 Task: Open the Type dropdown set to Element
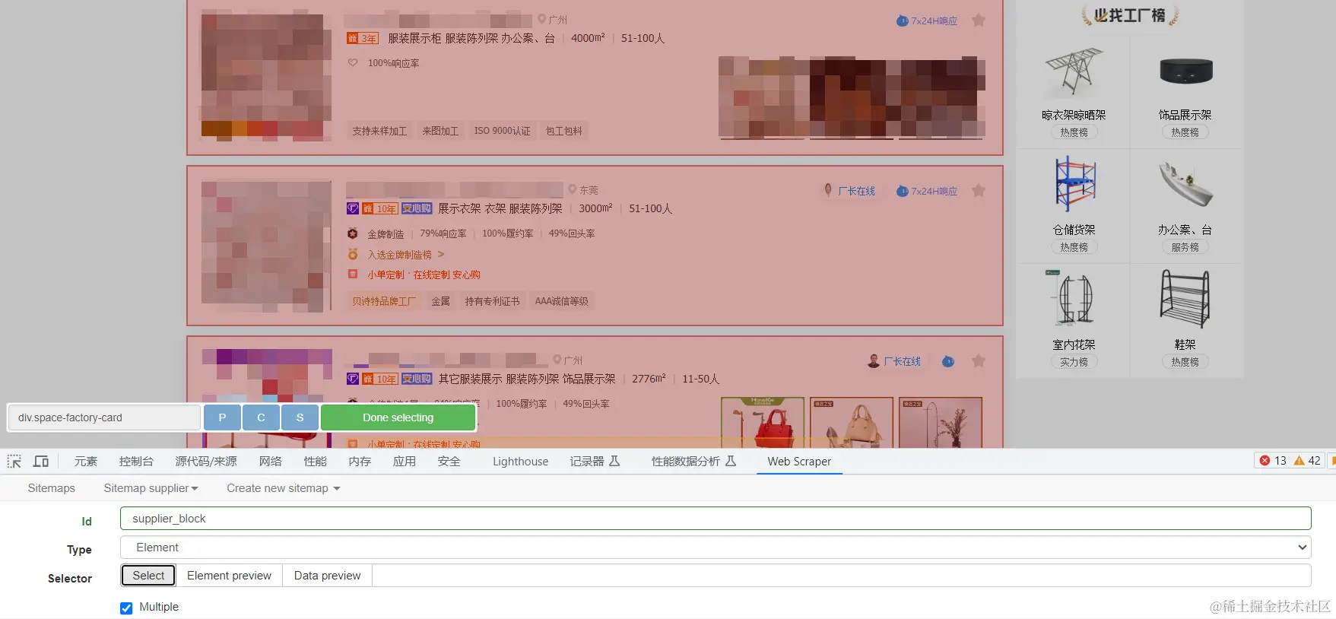[716, 548]
